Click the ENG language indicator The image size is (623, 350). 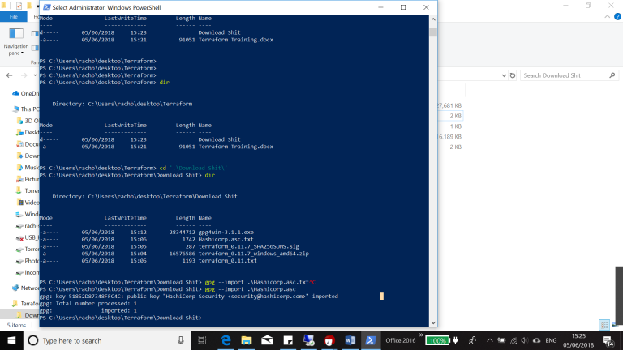(x=551, y=340)
